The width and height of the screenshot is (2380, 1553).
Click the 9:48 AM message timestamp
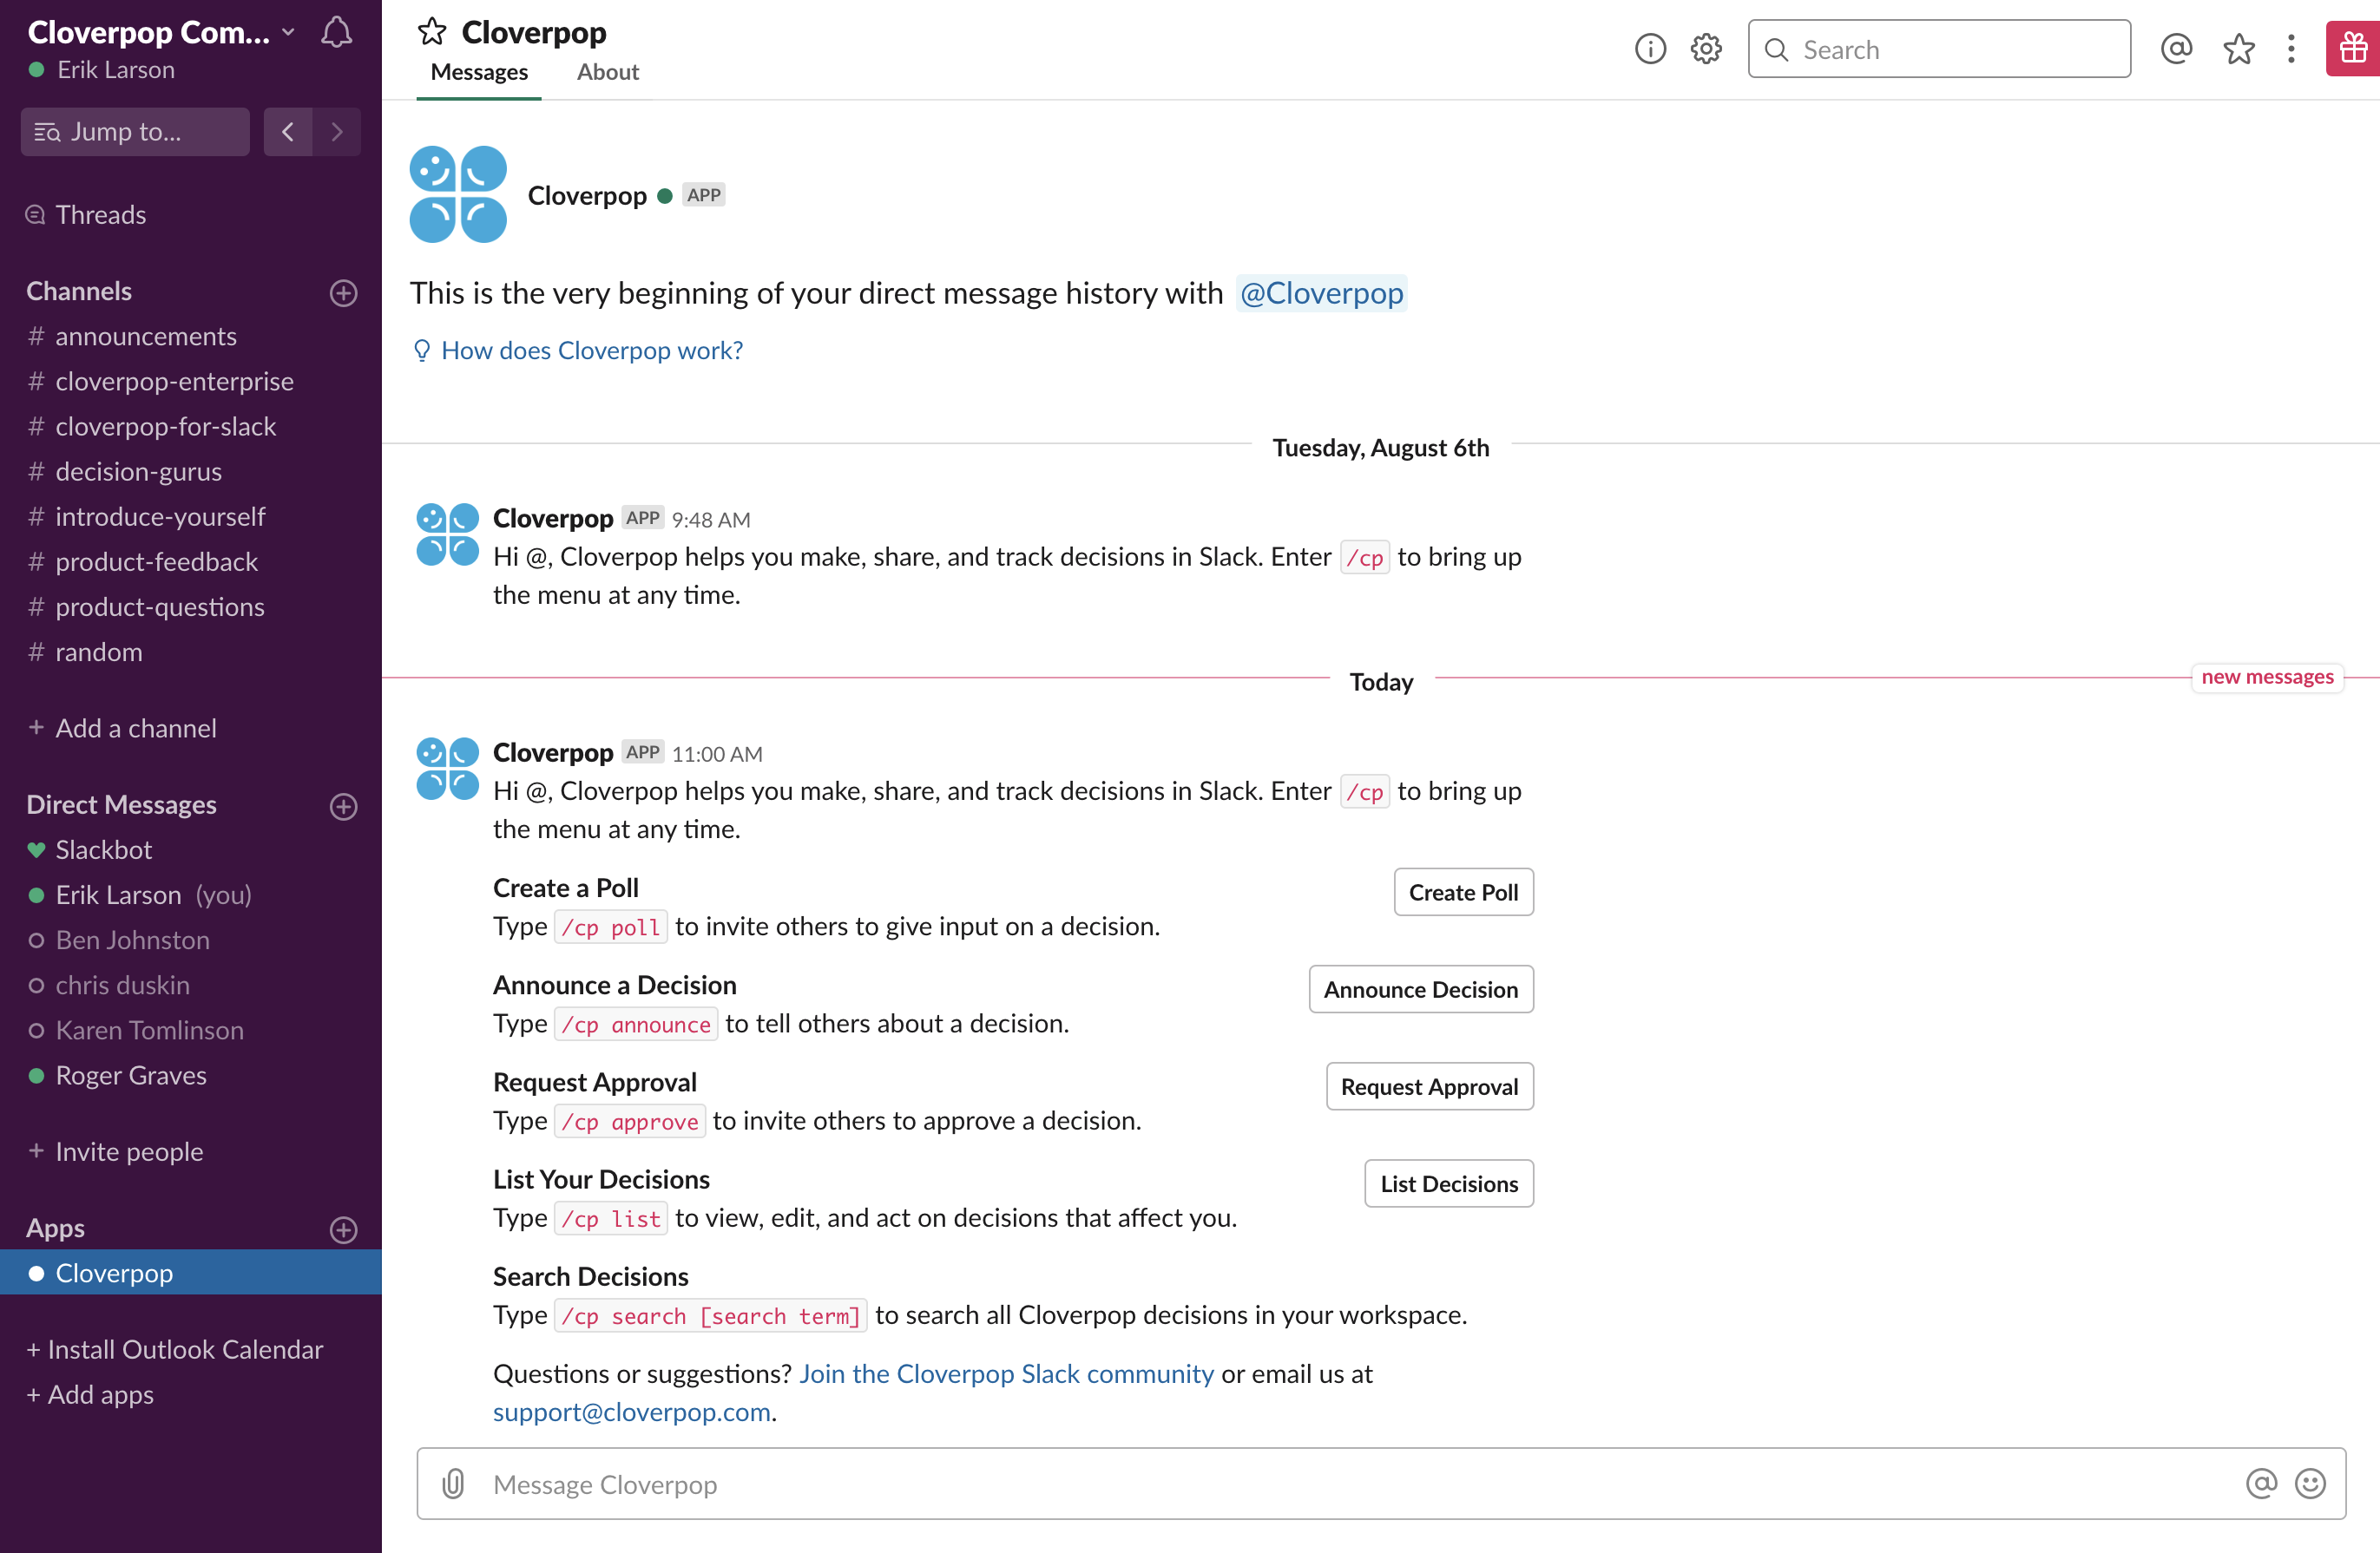click(x=711, y=521)
